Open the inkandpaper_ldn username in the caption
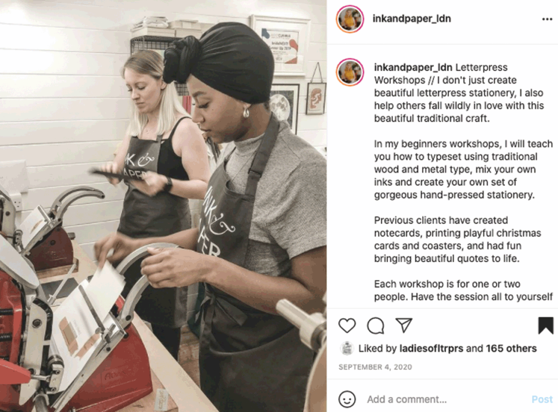The height and width of the screenshot is (412, 558). click(413, 67)
